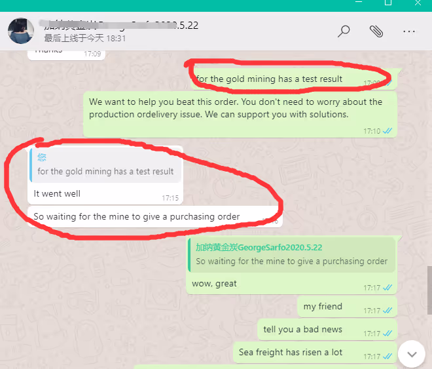This screenshot has width=432, height=369.
Task: Open the search in chat magnifier icon
Action: click(x=344, y=31)
